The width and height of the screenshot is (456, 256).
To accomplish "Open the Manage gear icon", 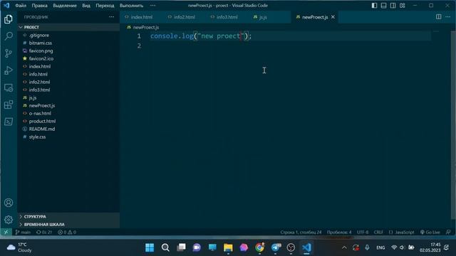I will 9,220.
